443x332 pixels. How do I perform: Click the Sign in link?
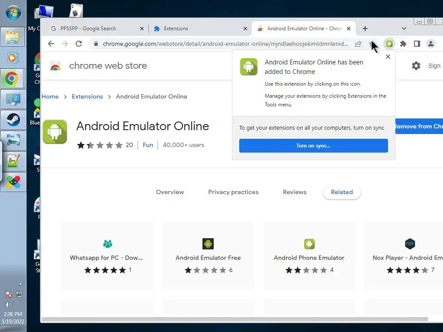point(435,66)
